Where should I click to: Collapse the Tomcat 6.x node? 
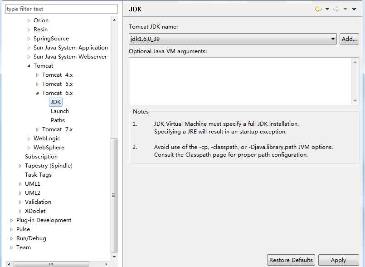click(x=37, y=93)
